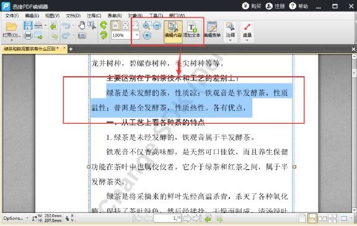Screen dimensions: 357x226
Task: Open the redo history dropdown arrow
Action: coord(73,35)
